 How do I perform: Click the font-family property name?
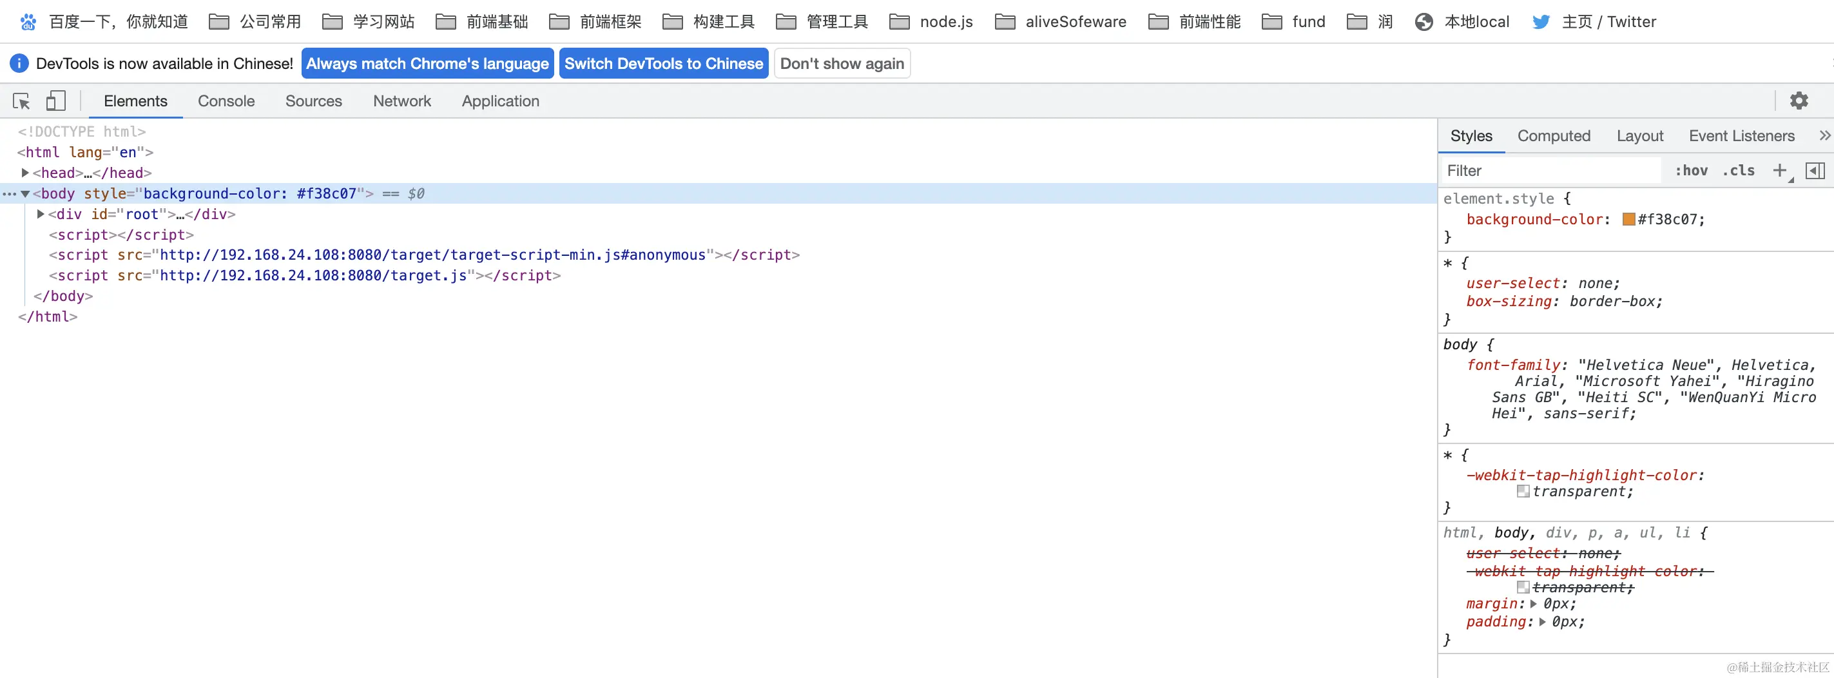pos(1513,365)
